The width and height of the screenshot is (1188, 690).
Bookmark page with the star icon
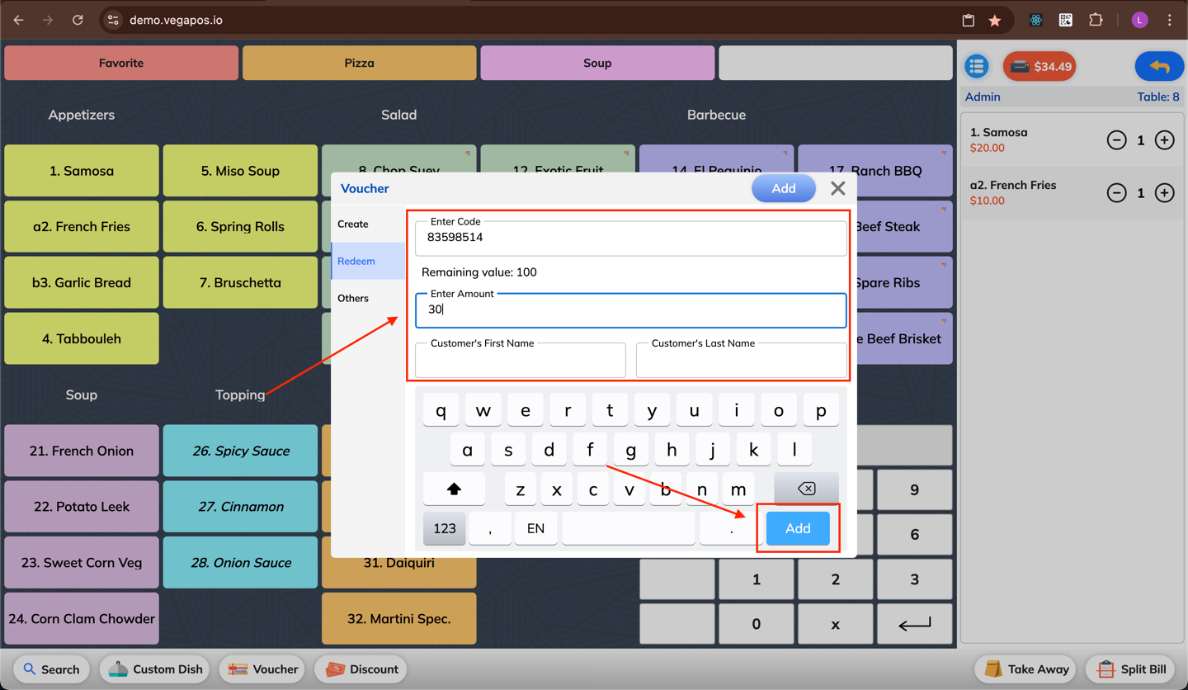[x=995, y=21]
